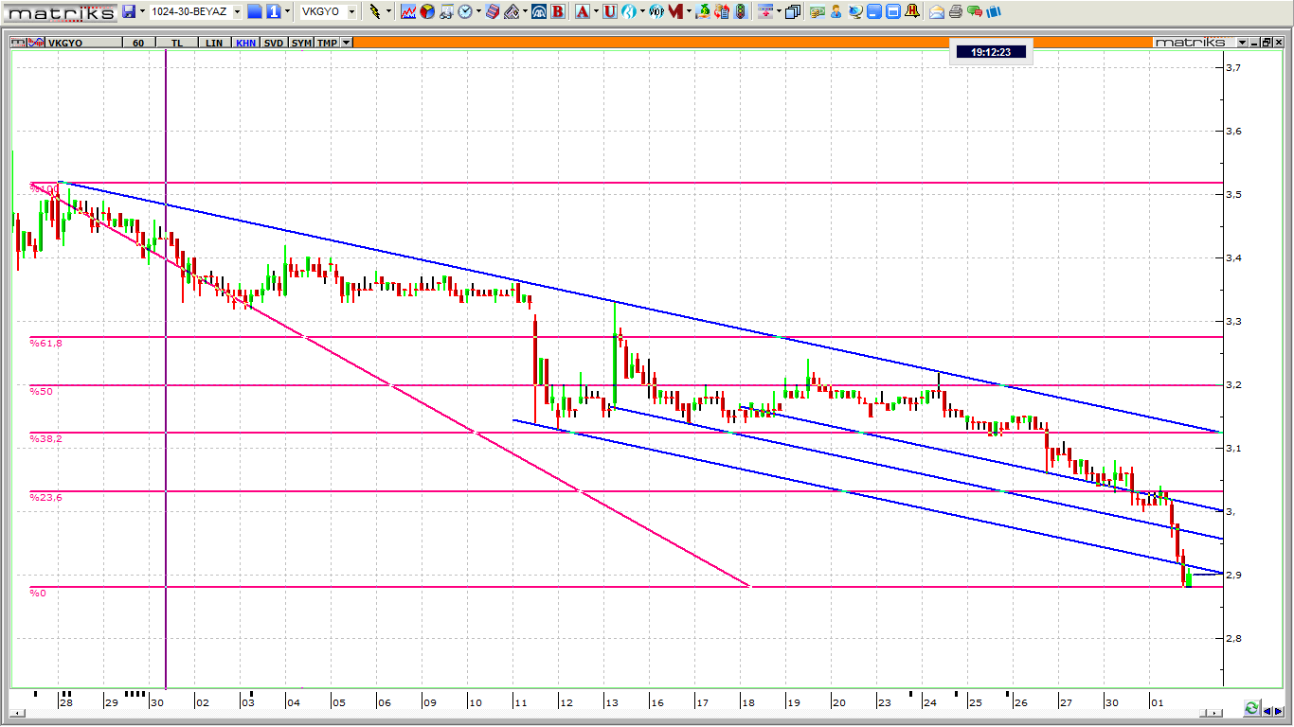Click the alarm bell icon
Viewport: 1294px width, 727px height.
pos(911,11)
